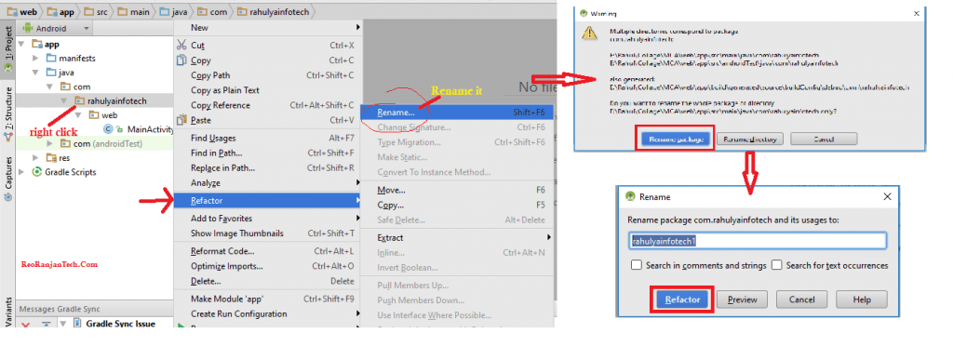953x346 pixels.
Task: Click the package name input field
Action: click(x=758, y=240)
